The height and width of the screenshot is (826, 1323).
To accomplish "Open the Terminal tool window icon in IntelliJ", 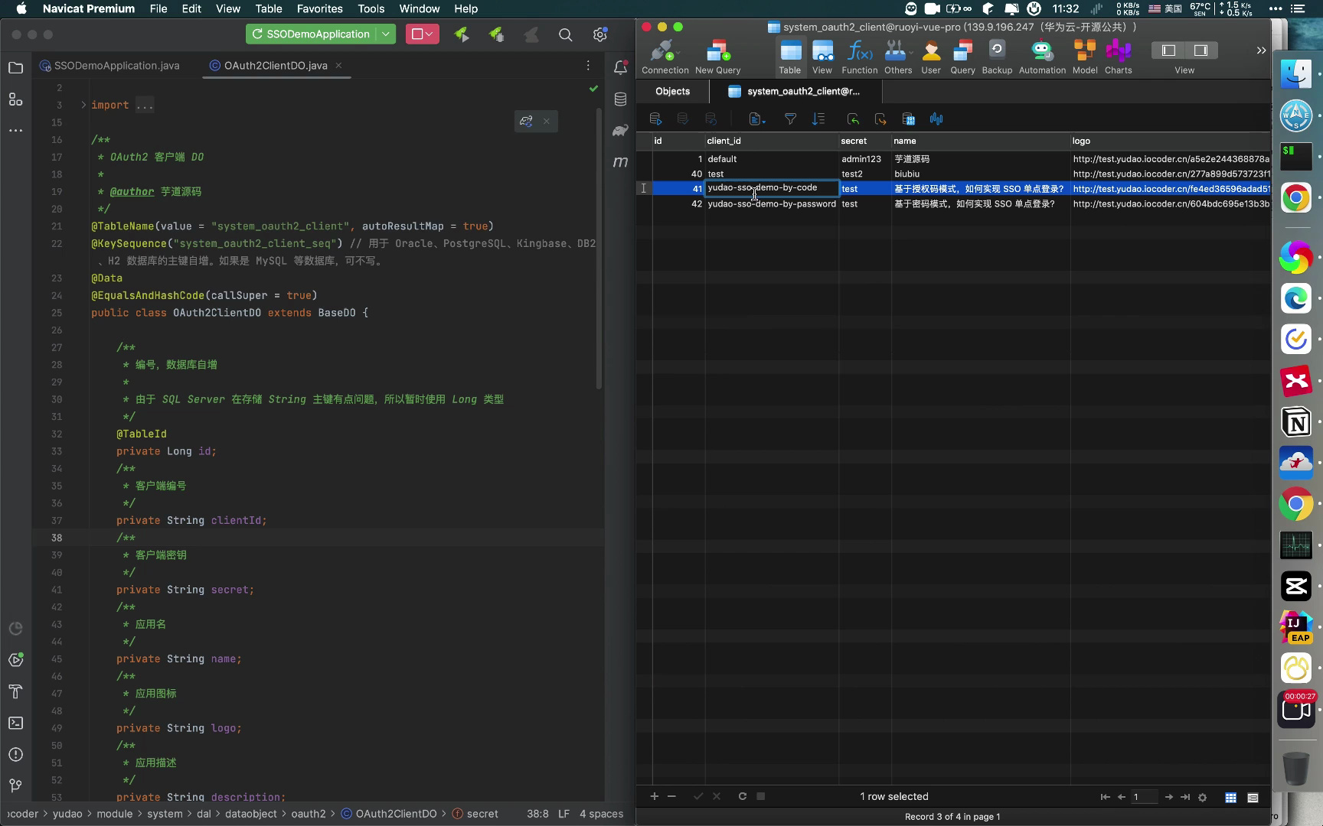I will pyautogui.click(x=15, y=723).
